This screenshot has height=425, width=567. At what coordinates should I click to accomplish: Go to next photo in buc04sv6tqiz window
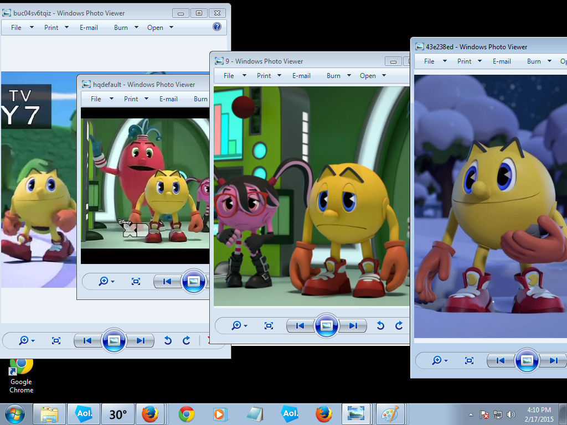click(141, 340)
